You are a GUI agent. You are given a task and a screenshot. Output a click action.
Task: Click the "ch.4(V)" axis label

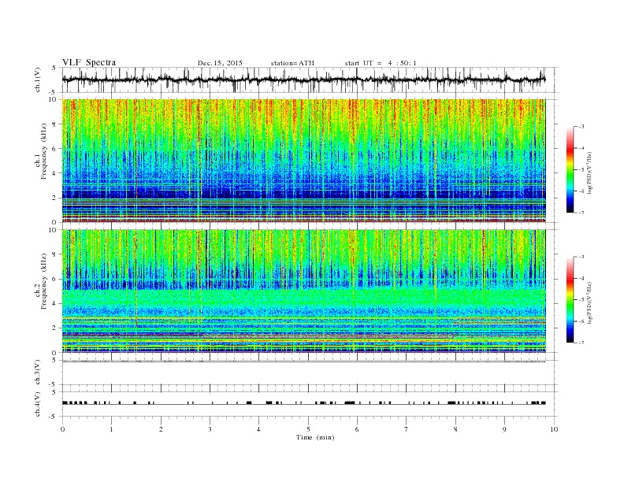tap(38, 404)
